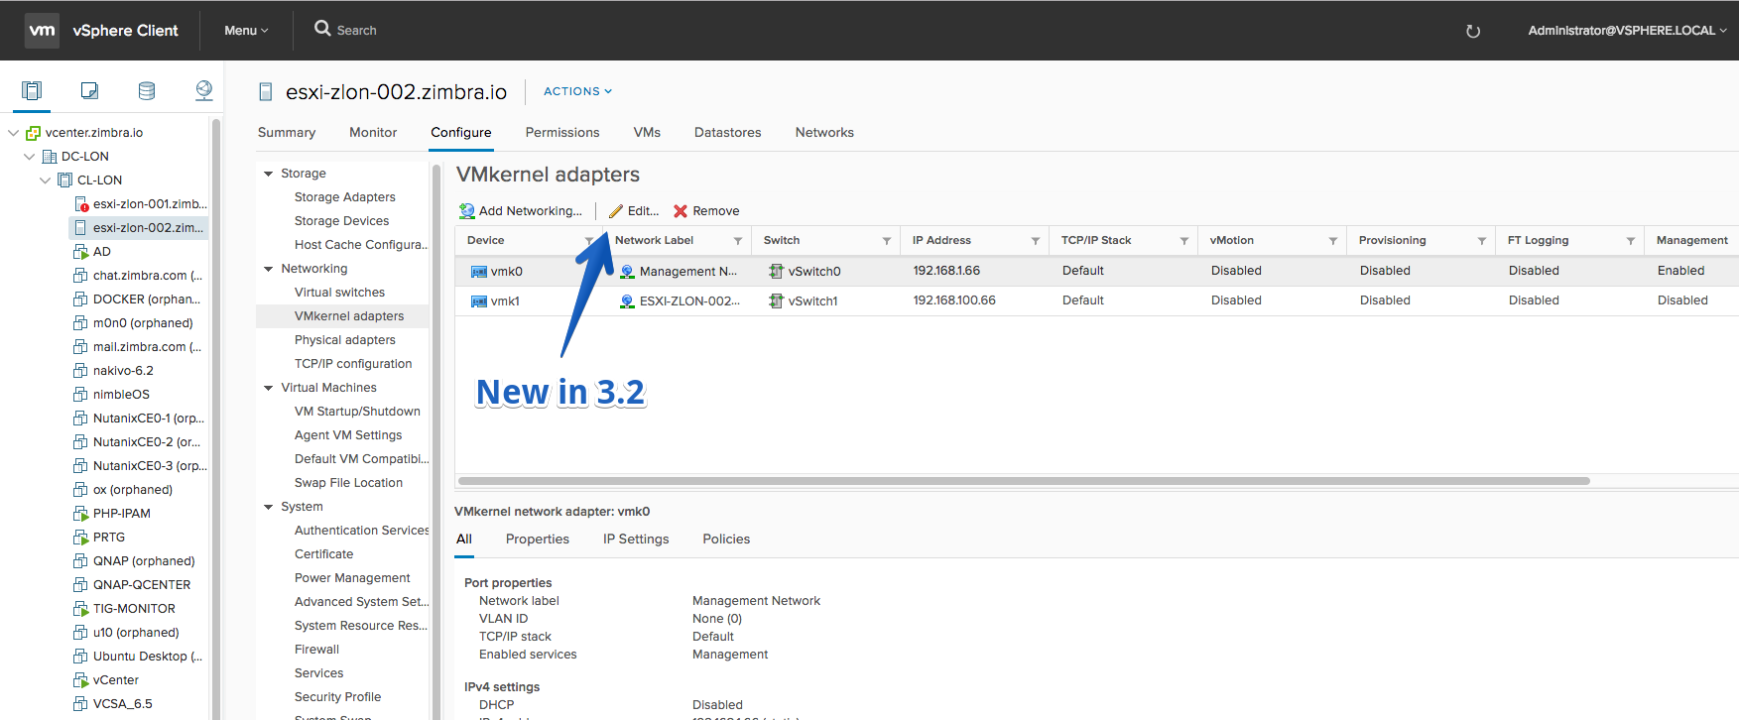The width and height of the screenshot is (1739, 720).
Task: Click the ESXI-ZLON-002 port group icon
Action: (627, 301)
